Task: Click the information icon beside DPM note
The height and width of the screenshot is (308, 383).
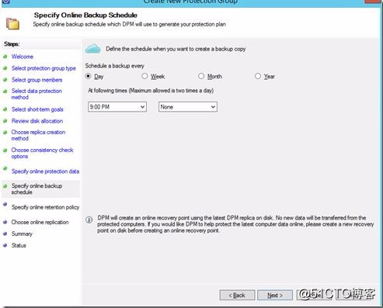Action: 89,220
